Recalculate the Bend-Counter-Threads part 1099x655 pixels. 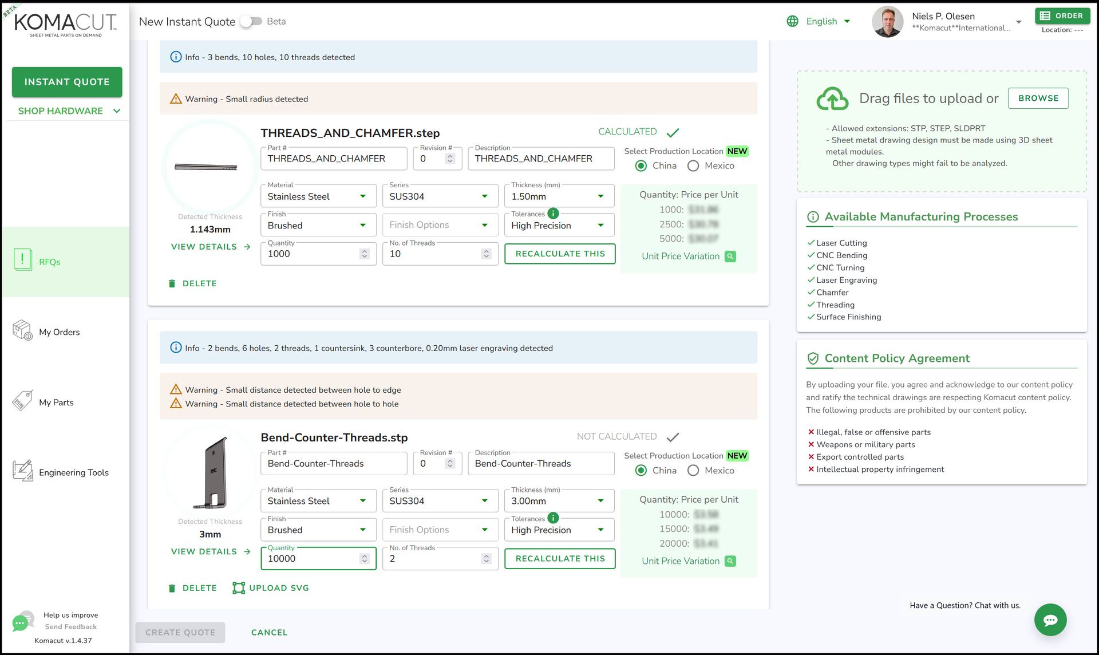click(559, 558)
